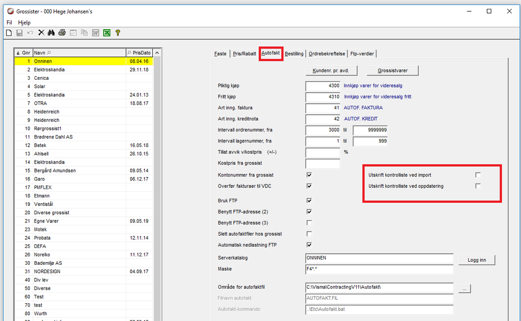Click the New document toolbar icon
Image resolution: width=521 pixels, height=321 pixels.
(x=8, y=33)
